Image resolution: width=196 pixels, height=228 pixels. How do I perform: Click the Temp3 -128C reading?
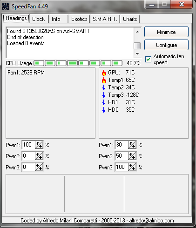point(123,95)
